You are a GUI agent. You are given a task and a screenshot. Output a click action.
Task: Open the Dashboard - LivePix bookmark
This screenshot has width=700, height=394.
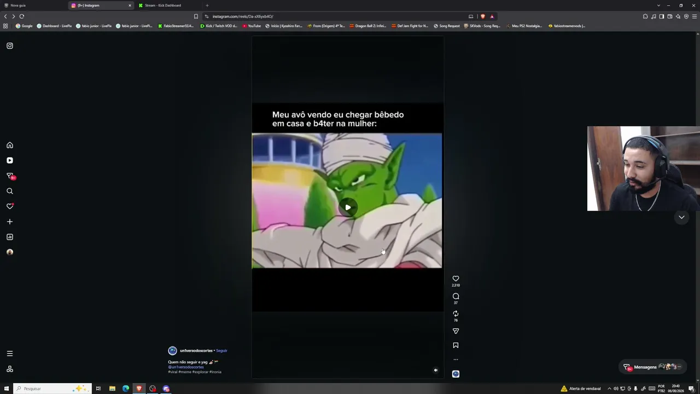coord(54,26)
